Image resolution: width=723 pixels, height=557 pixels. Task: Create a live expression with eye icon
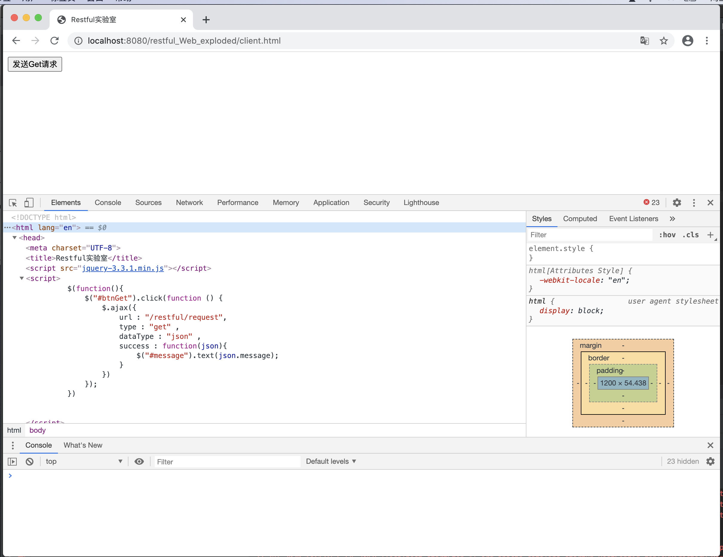[139, 462]
